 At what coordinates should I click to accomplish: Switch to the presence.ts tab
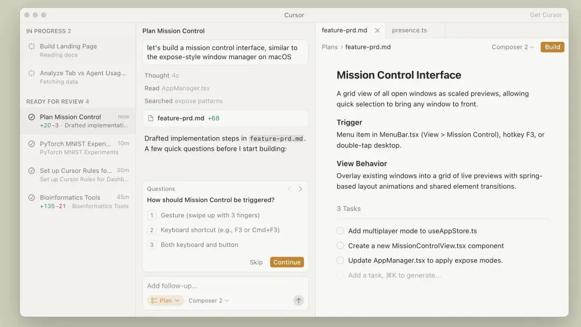tap(409, 30)
